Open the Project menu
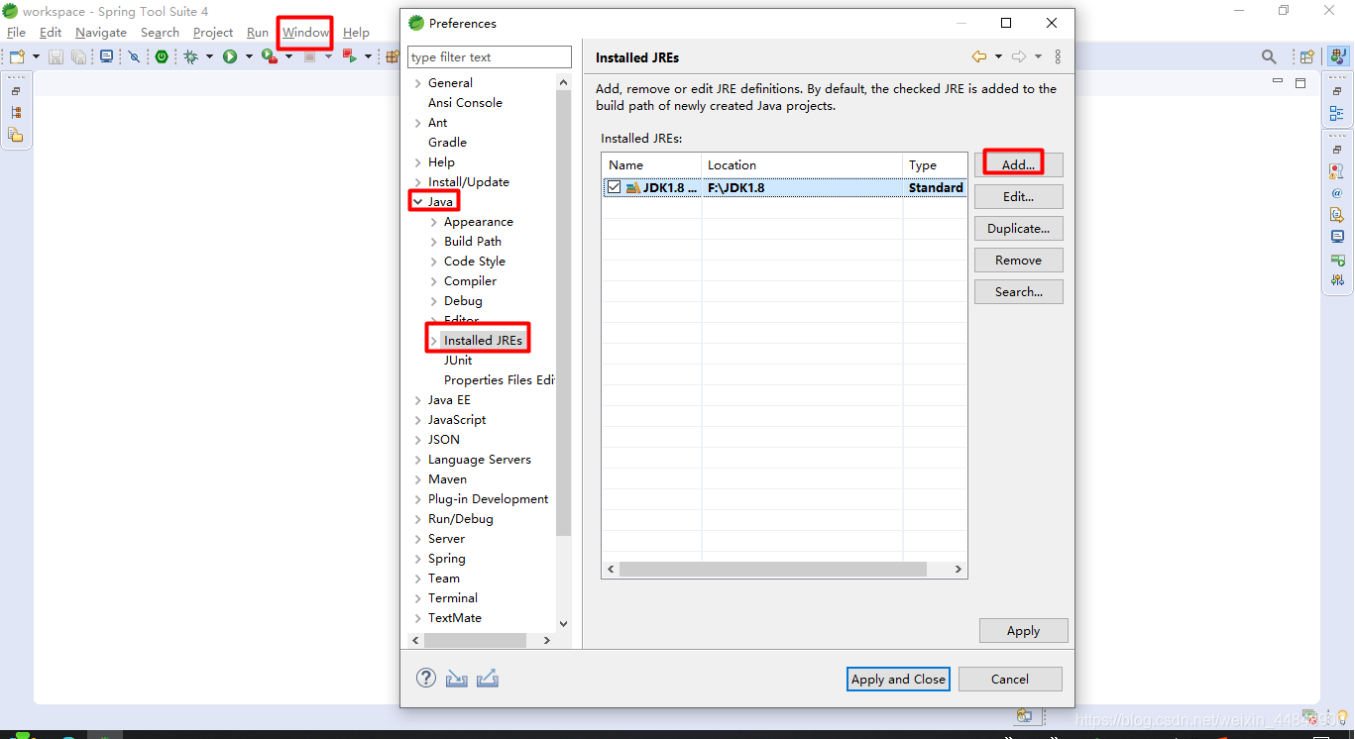Viewport: 1355px width, 739px height. tap(213, 33)
